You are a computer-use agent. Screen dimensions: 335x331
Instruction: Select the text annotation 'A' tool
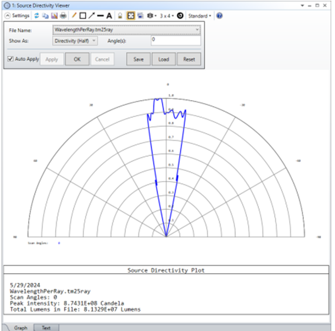(x=109, y=16)
